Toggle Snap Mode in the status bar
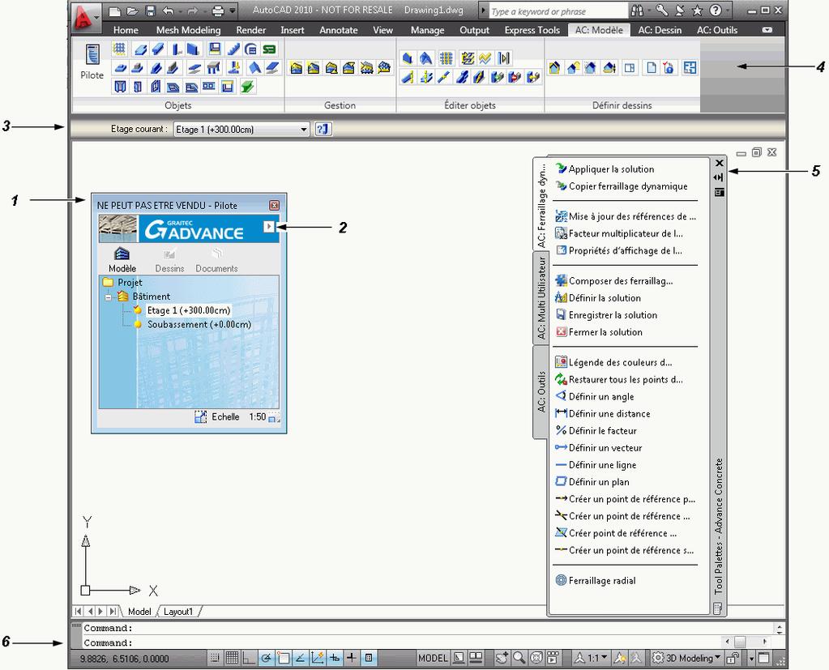 click(214, 658)
